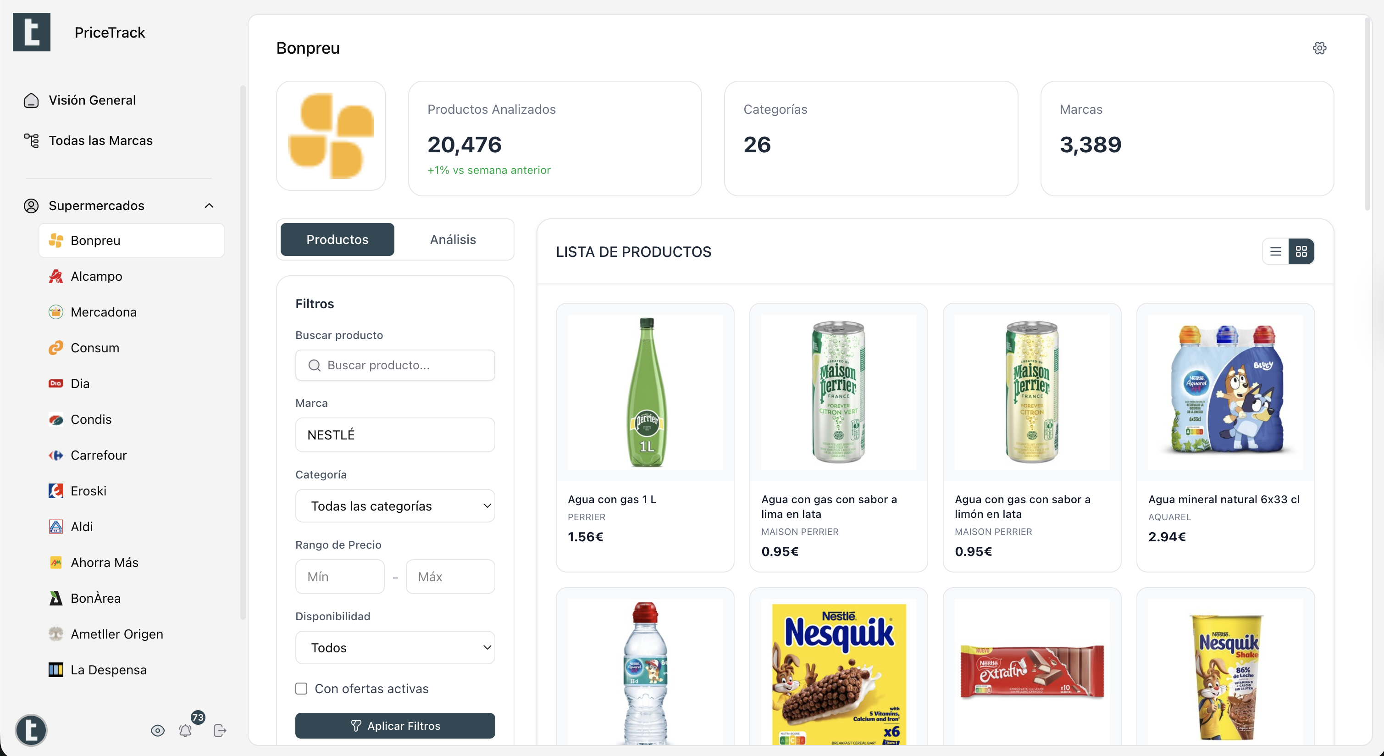Toggle the eye visibility icon

157,730
